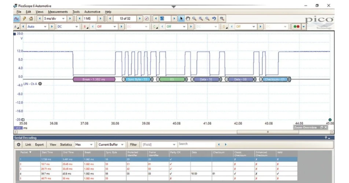Open the Help menu

[108, 12]
